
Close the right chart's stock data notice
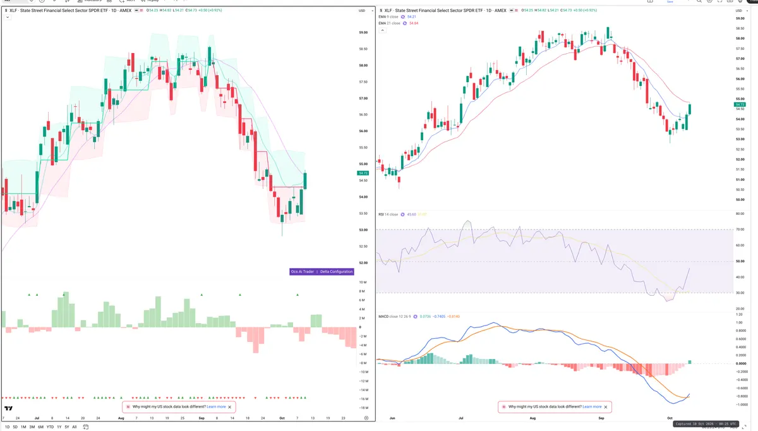[x=606, y=407]
